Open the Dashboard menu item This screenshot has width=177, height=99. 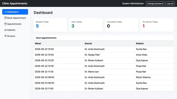click(15, 12)
